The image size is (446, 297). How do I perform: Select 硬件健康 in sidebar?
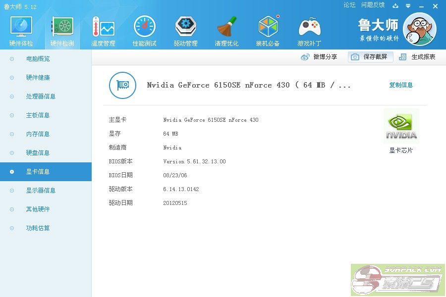tap(46, 78)
